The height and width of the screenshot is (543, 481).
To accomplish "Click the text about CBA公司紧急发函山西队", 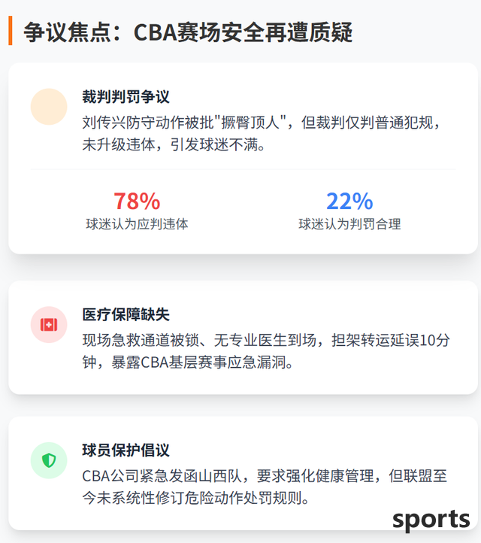I will click(265, 487).
